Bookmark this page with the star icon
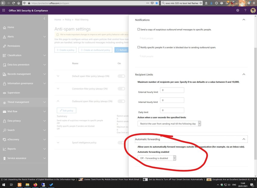 pyautogui.click(x=157, y=3)
